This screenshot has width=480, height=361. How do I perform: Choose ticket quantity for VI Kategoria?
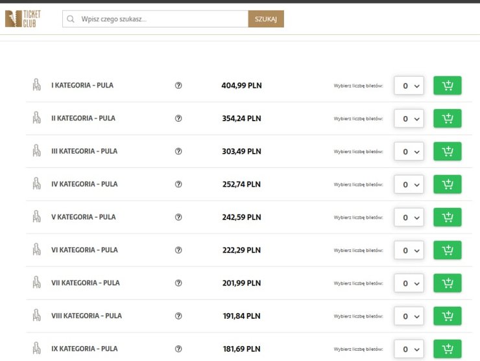tap(409, 250)
